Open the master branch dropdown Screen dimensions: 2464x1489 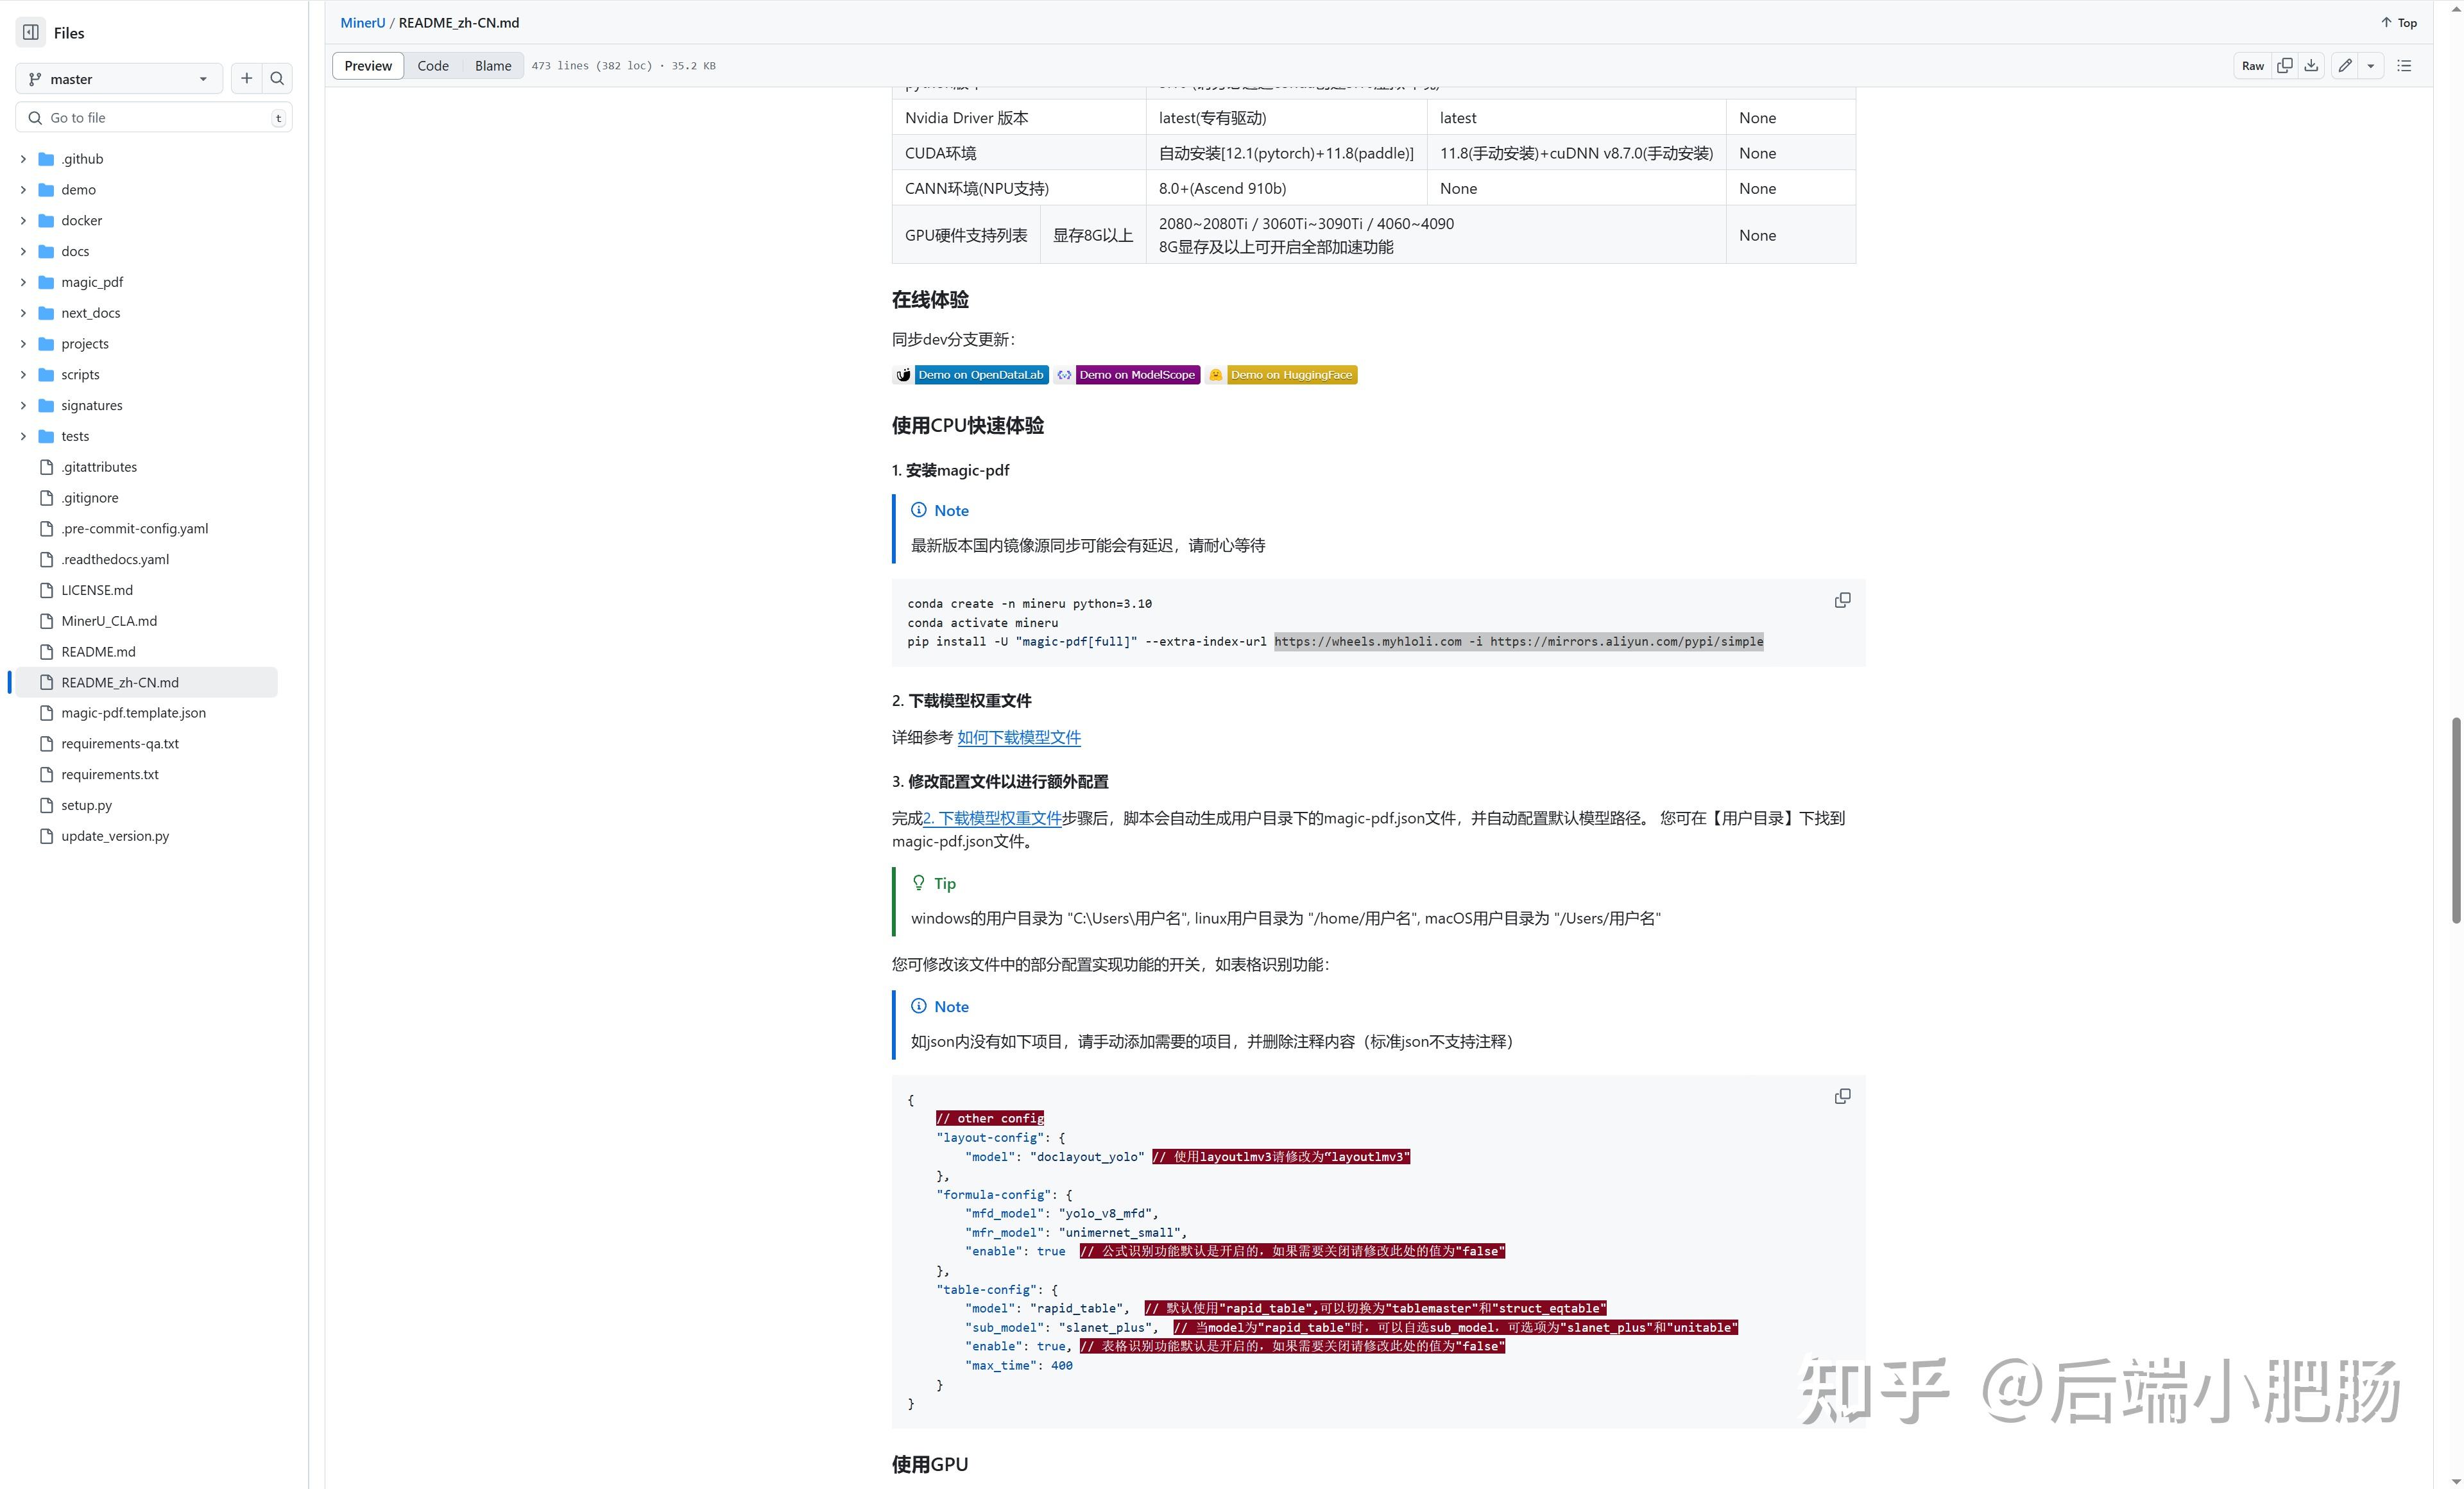(x=119, y=78)
